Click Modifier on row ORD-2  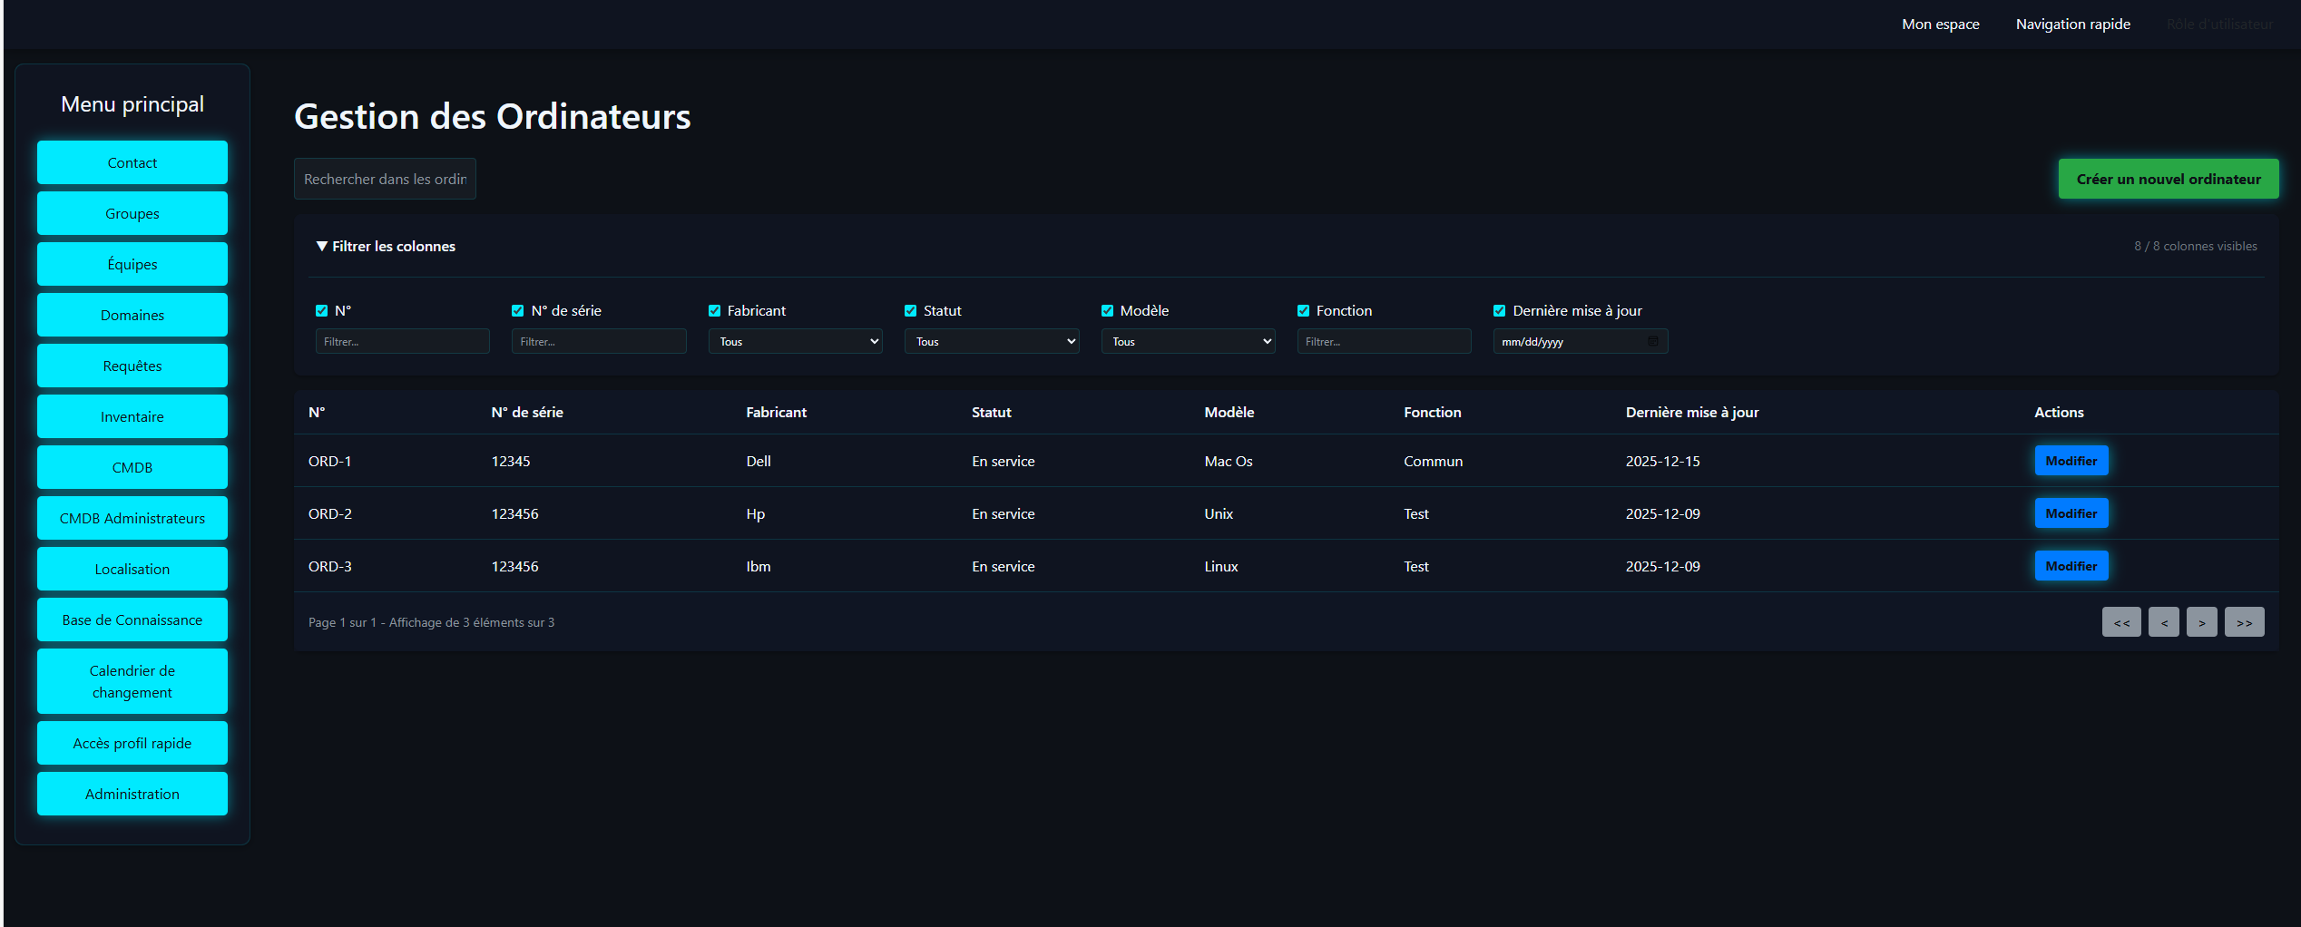coord(2071,512)
